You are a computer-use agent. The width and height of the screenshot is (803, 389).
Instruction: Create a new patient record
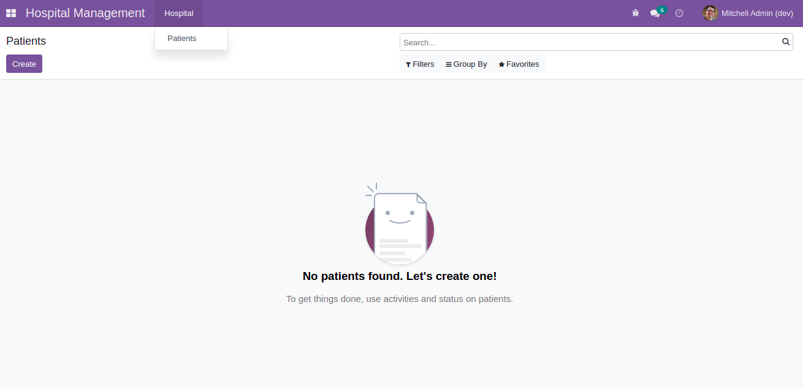(x=24, y=64)
